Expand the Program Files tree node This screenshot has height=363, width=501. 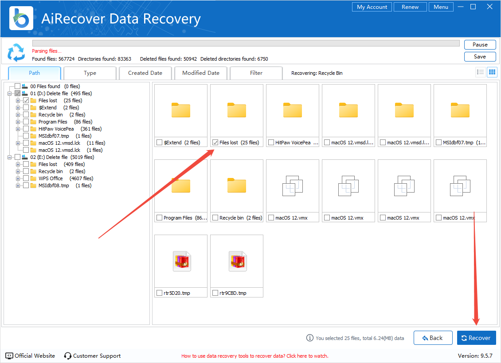(18, 122)
